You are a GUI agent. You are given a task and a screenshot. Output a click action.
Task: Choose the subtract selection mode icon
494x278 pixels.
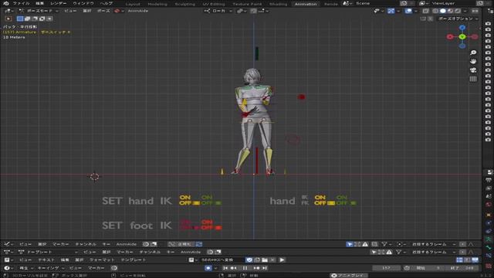click(x=35, y=19)
